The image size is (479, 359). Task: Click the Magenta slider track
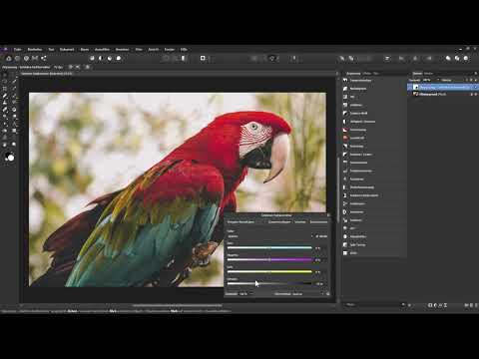click(269, 260)
